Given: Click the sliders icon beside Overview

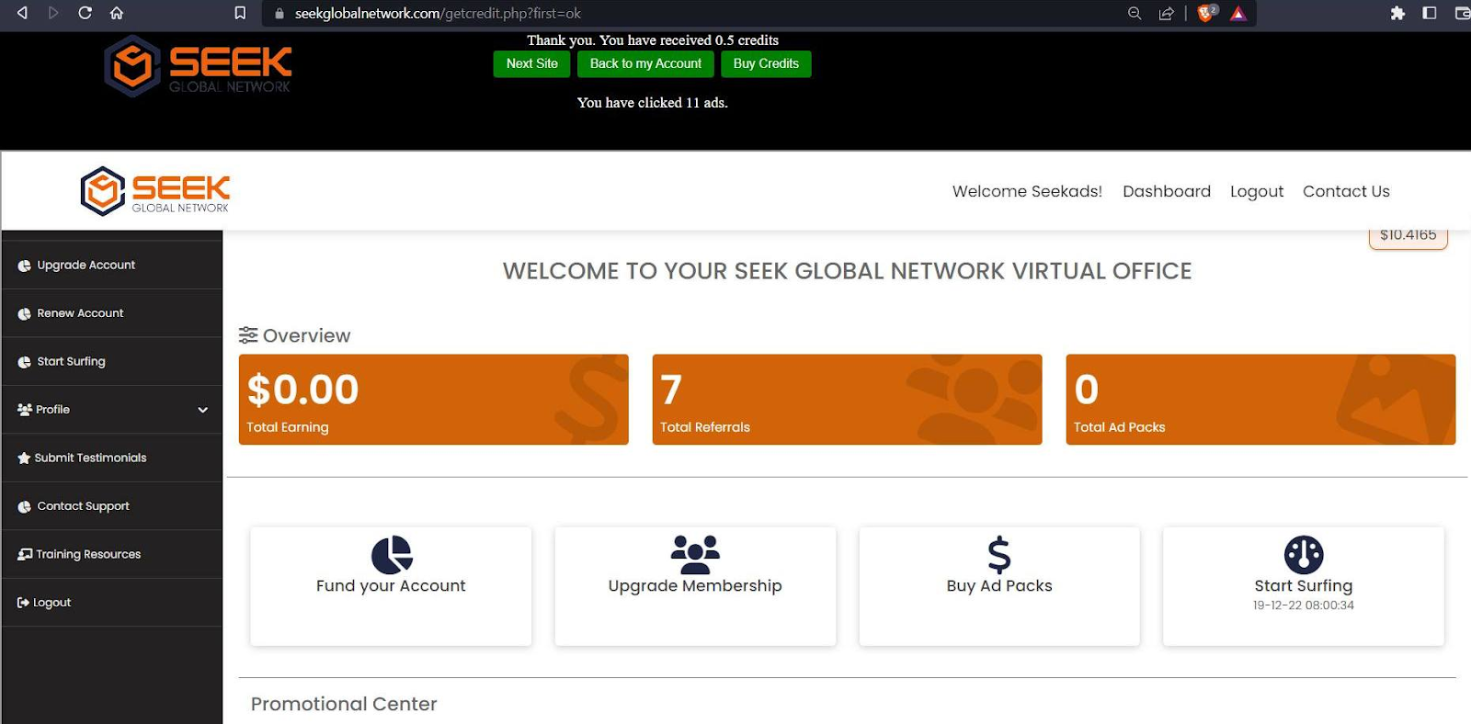Looking at the screenshot, I should pos(248,335).
